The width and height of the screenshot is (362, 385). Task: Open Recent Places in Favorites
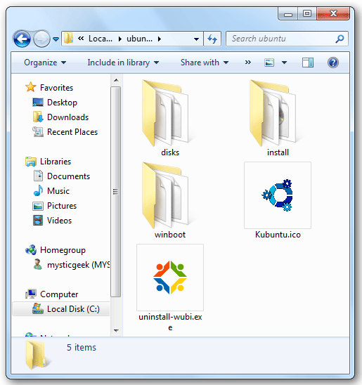tap(72, 132)
